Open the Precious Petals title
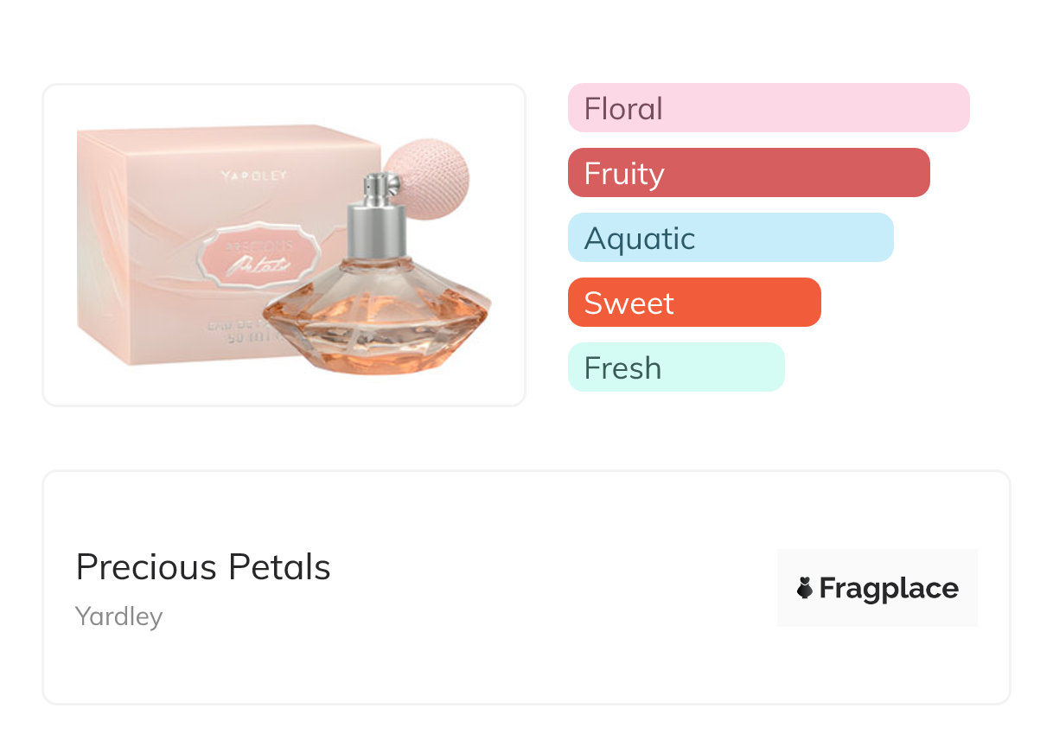 click(203, 567)
